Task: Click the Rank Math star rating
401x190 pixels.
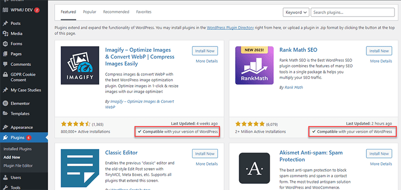Action: point(250,124)
